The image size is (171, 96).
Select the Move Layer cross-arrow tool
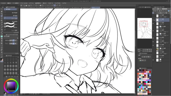[x=2, y=18]
